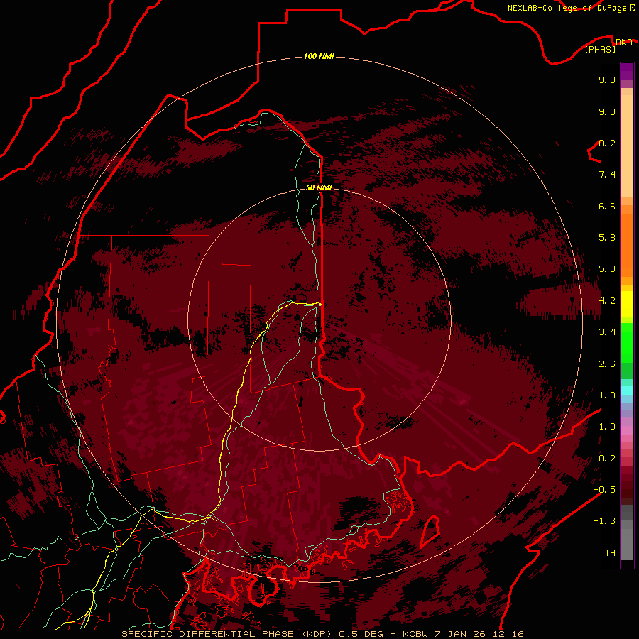The image size is (639, 639).
Task: Click the "50 NMI" range ring label
Action: point(319,187)
